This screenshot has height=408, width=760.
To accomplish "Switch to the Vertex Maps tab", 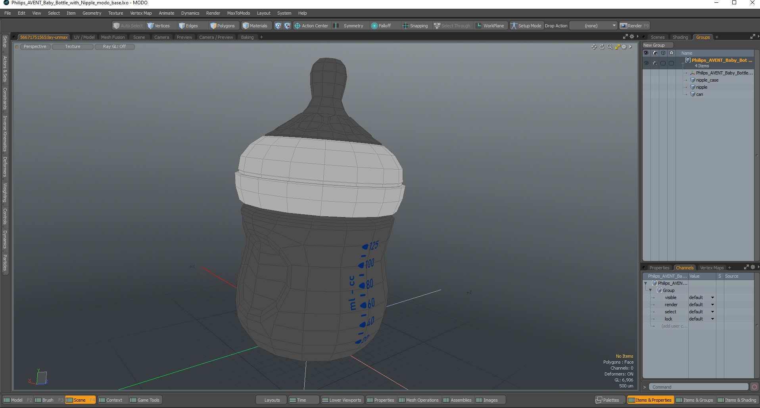I will [712, 268].
